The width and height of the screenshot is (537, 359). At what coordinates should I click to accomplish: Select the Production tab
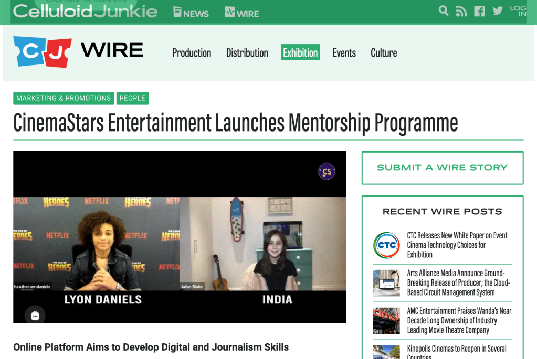tap(192, 52)
